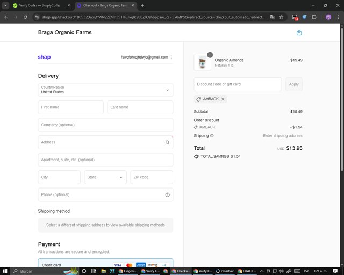This screenshot has height=275, width=344.
Task: Open the Windows Start menu
Action: point(5,271)
